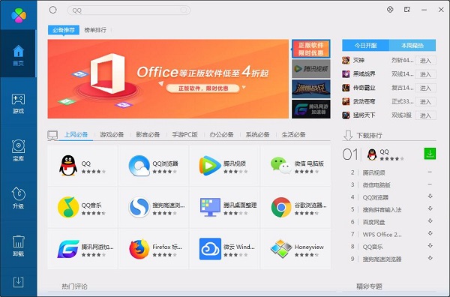Download 搜狗高速浏览器 from ranking list arrow
The height and width of the screenshot is (297, 450).
point(430,258)
